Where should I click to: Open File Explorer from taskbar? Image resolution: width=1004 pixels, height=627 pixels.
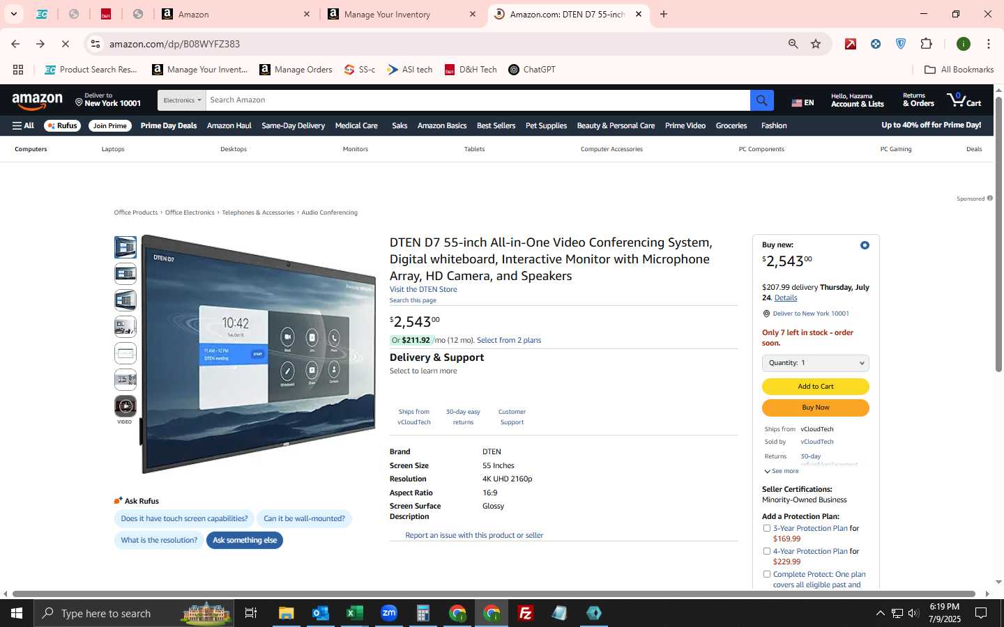tap(287, 613)
